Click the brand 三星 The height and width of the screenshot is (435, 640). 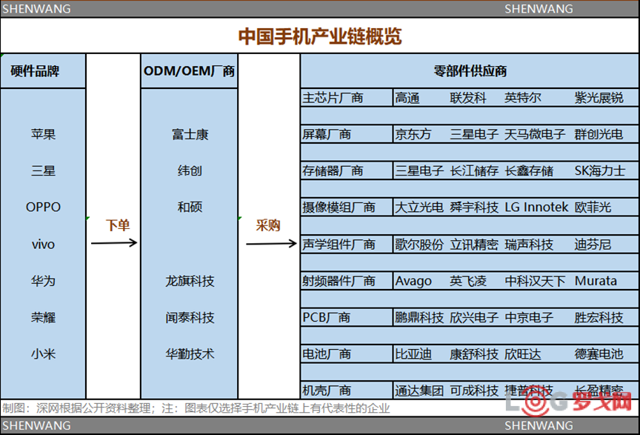[43, 170]
